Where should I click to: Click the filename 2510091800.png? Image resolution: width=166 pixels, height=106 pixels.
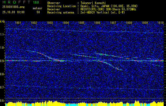(13, 7)
